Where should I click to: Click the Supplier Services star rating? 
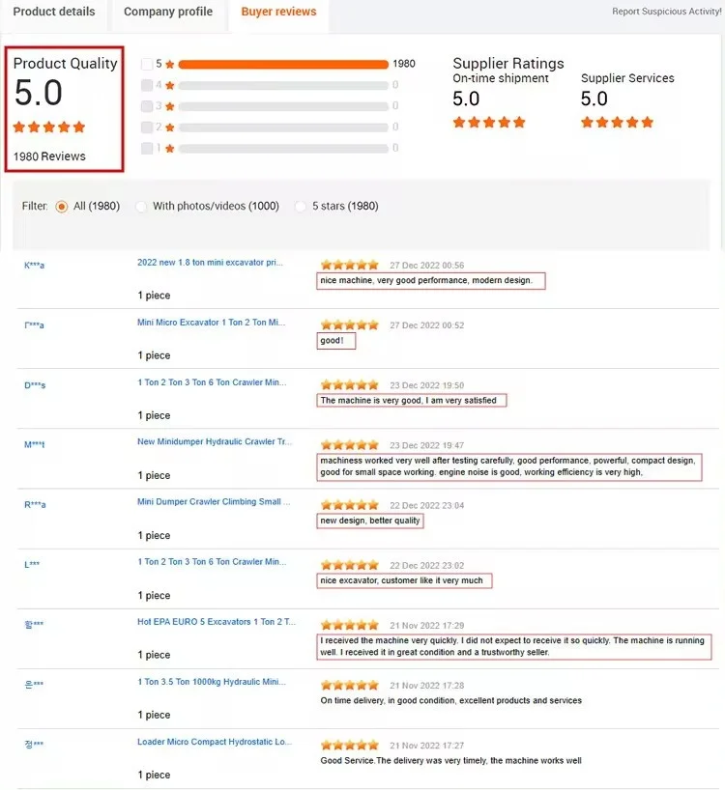(617, 123)
